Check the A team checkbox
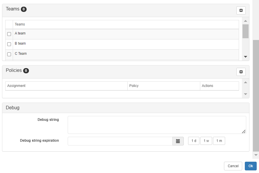The width and height of the screenshot is (259, 173). 9,34
